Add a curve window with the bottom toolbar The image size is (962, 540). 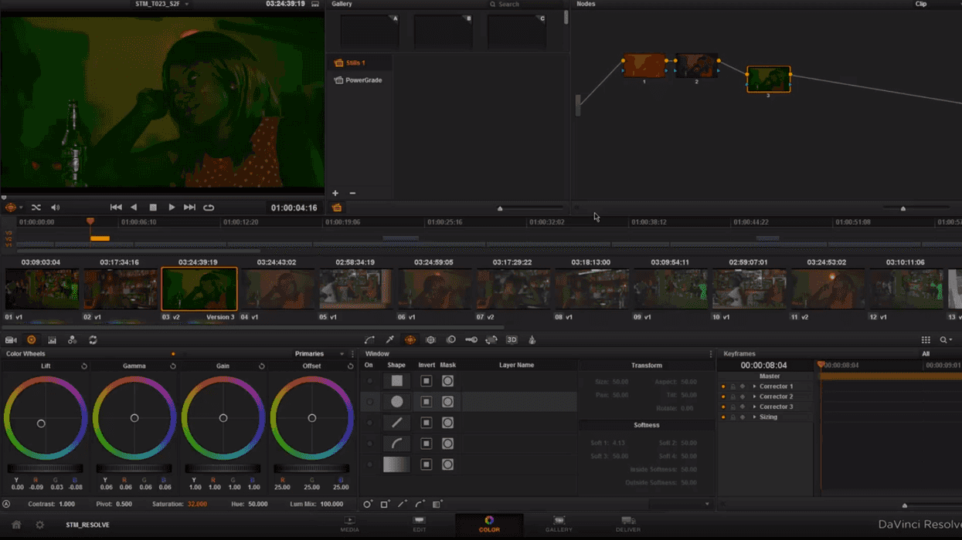(420, 505)
